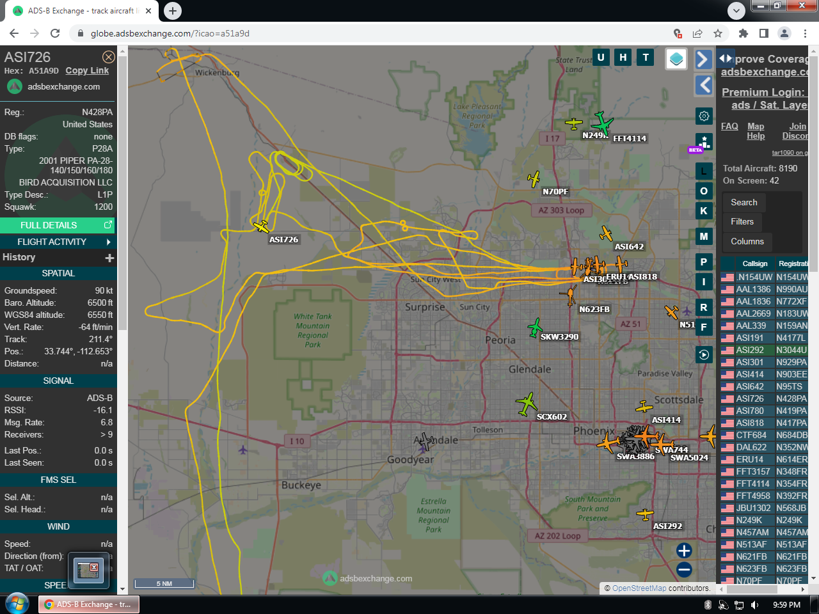This screenshot has width=819, height=614.
Task: Toggle the U map option button
Action: [x=601, y=58]
